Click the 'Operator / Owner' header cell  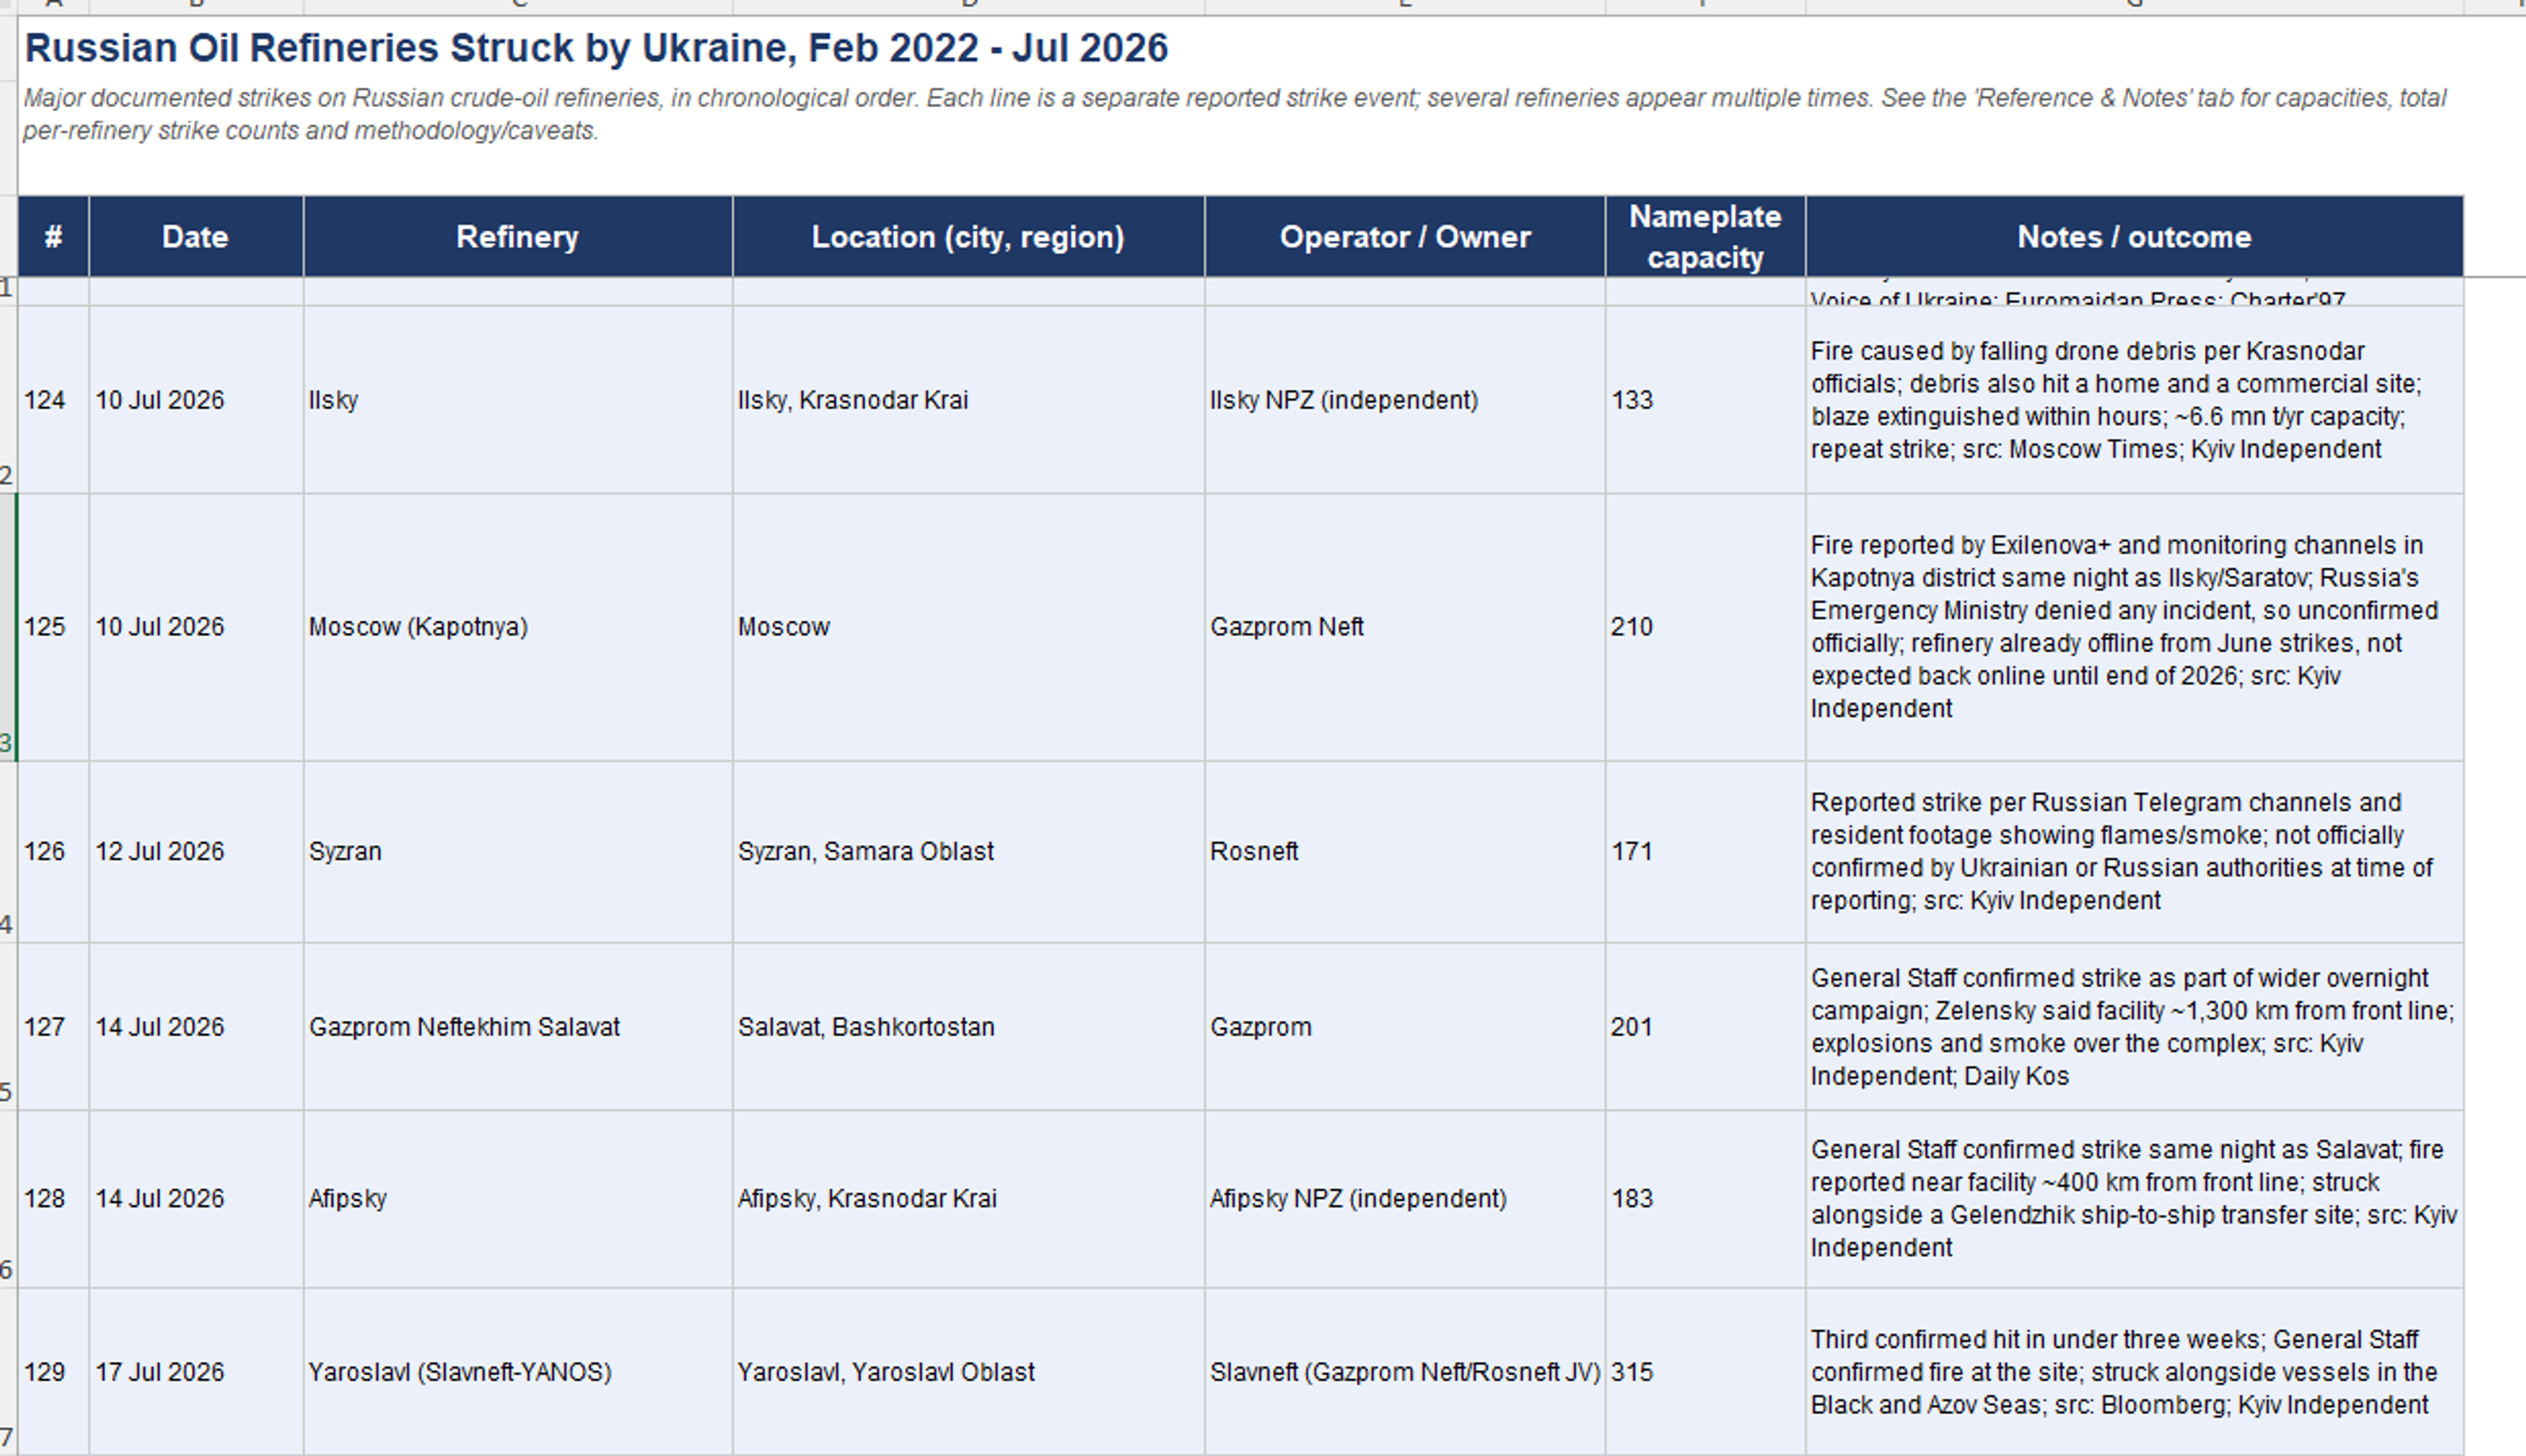[x=1406, y=237]
